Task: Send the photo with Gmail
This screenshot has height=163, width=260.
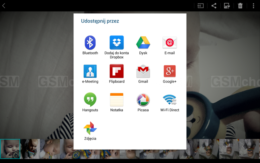Action: pyautogui.click(x=143, y=71)
